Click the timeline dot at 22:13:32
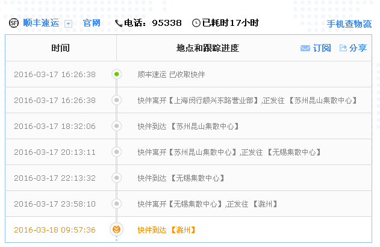Image resolution: width=380 pixels, height=247 pixels. 117,178
